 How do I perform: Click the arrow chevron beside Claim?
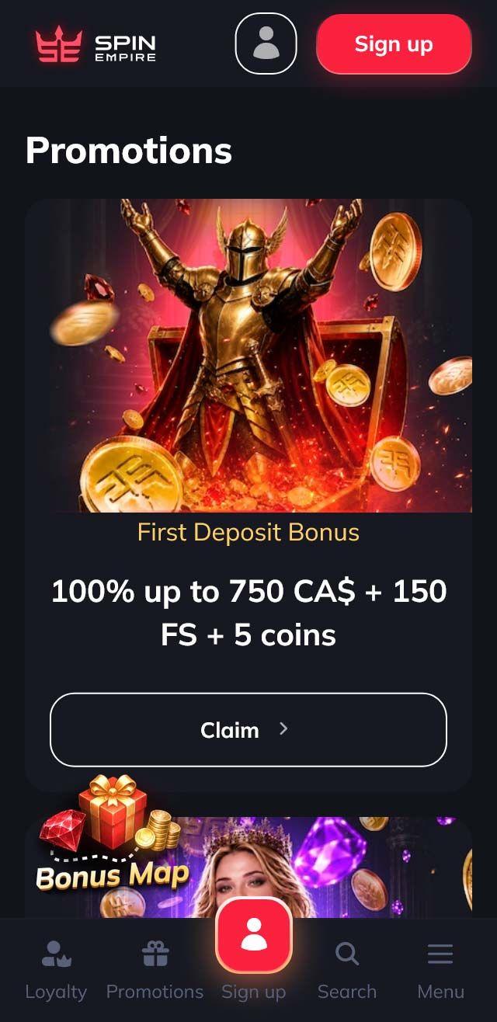point(283,728)
